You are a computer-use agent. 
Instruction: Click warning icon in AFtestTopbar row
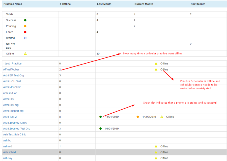coord(156,69)
